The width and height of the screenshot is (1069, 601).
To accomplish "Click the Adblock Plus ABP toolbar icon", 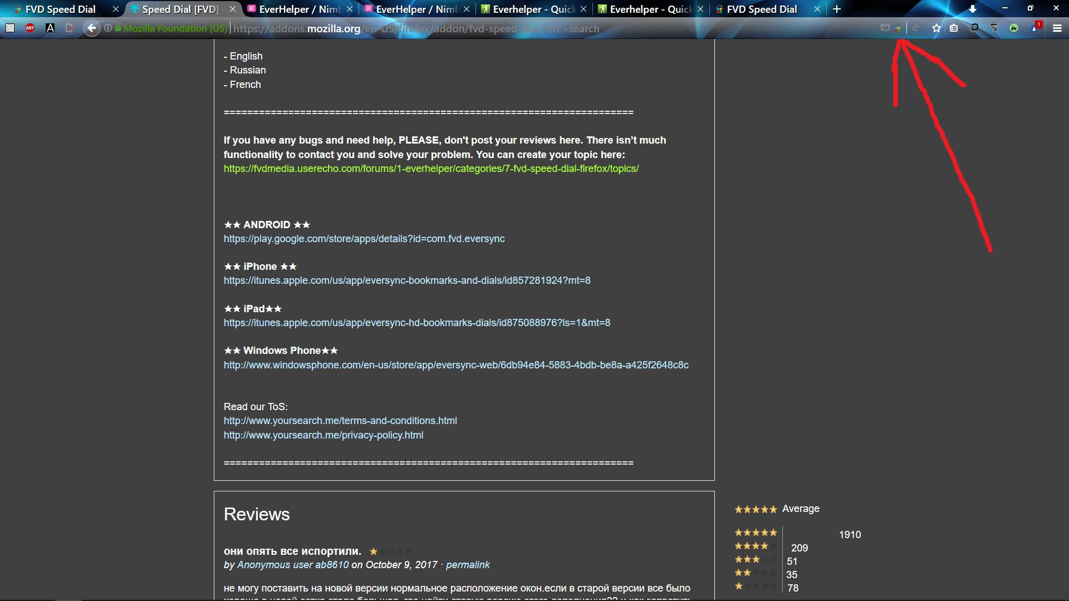I will [30, 28].
